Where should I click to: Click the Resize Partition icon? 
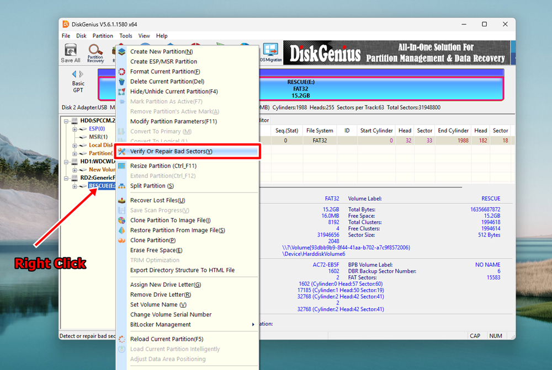coord(122,165)
